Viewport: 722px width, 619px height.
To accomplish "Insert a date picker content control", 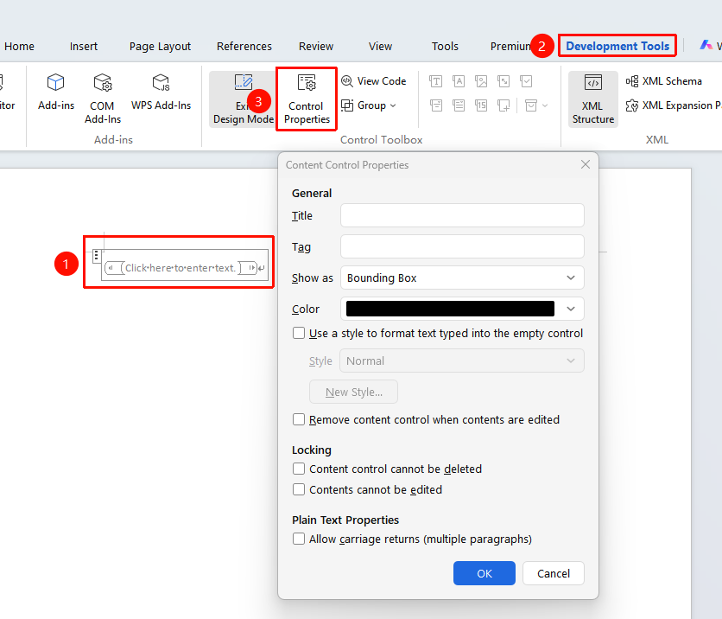I will click(x=481, y=105).
